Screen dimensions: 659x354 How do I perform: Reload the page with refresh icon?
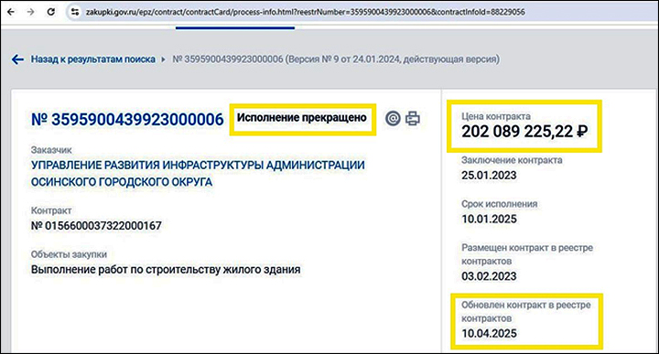point(51,12)
